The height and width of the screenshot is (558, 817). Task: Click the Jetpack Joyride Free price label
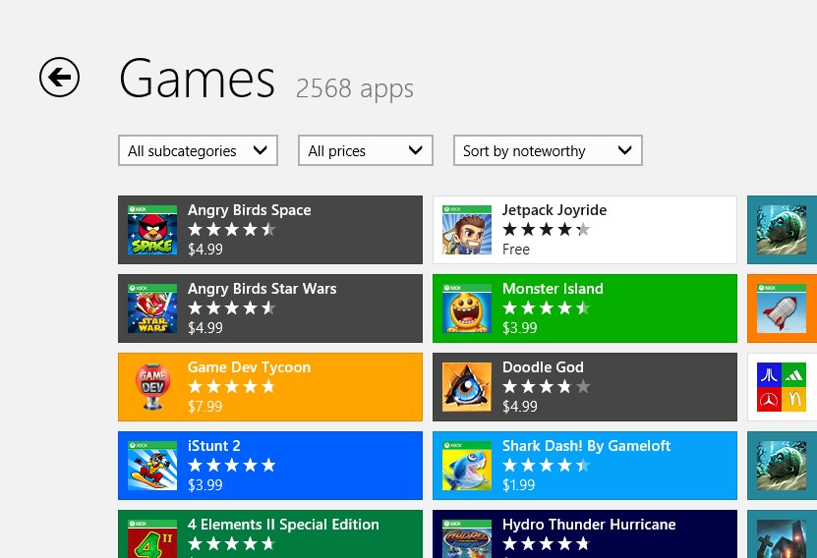pyautogui.click(x=516, y=250)
